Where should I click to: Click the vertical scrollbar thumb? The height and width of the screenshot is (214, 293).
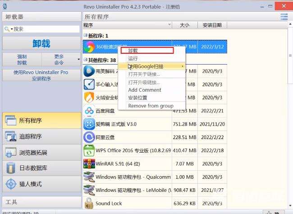coord(290,55)
